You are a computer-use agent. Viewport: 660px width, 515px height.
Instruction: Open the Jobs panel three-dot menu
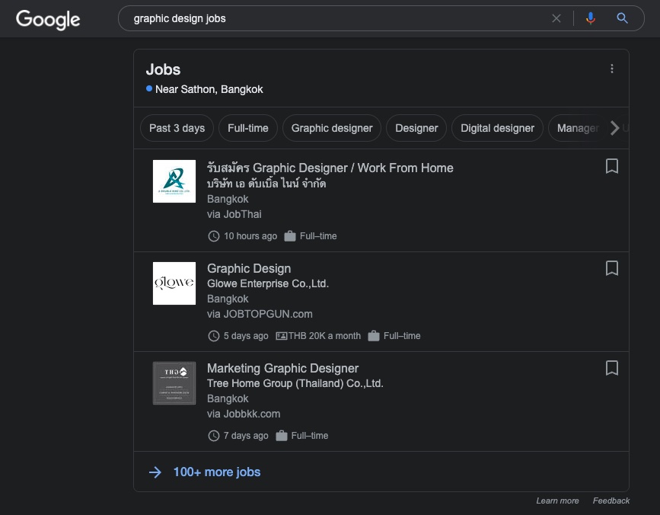coord(611,69)
